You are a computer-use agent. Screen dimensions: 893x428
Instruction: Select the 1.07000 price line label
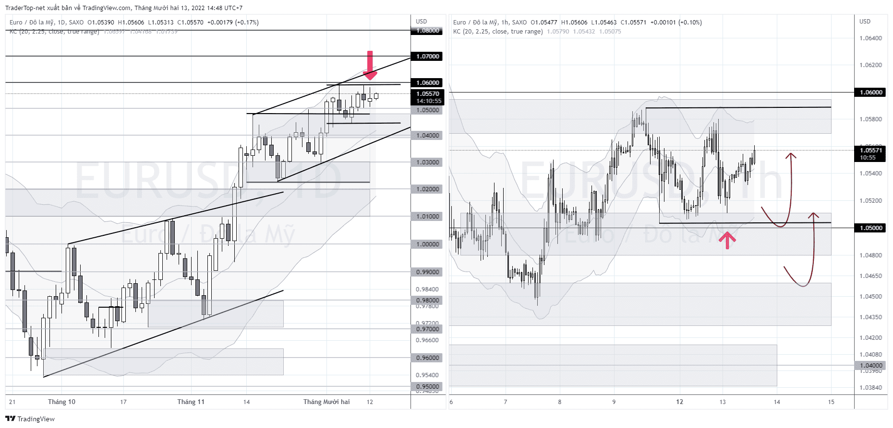[x=427, y=57]
